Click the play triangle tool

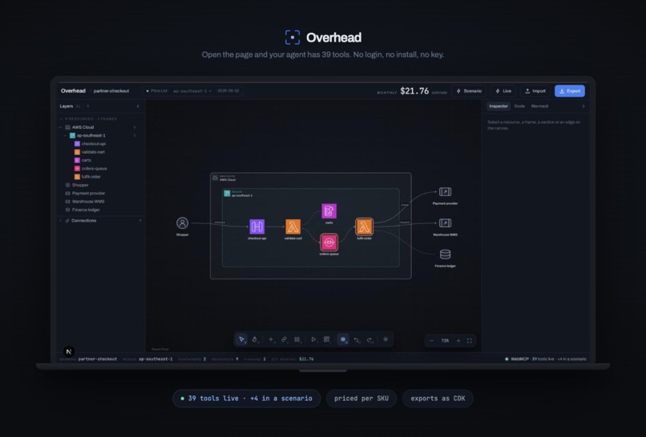click(x=313, y=339)
